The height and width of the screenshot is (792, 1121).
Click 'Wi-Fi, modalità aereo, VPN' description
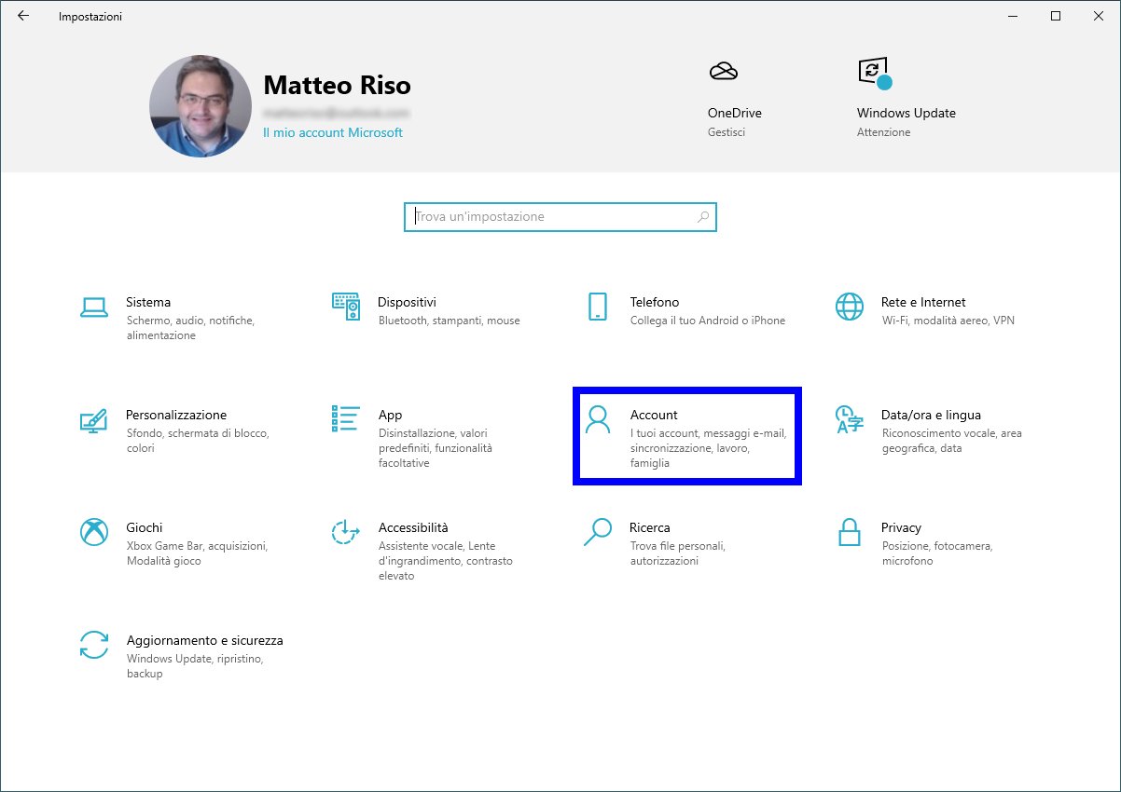948,321
